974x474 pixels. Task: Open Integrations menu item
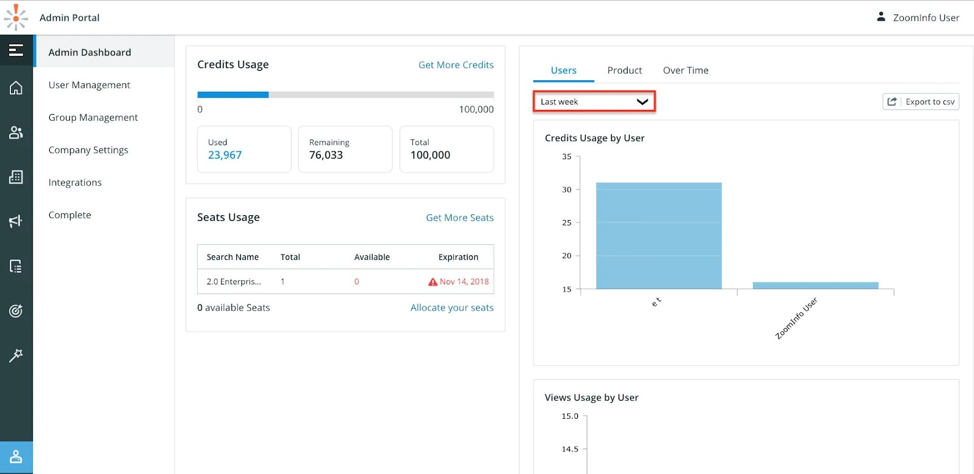(x=75, y=182)
